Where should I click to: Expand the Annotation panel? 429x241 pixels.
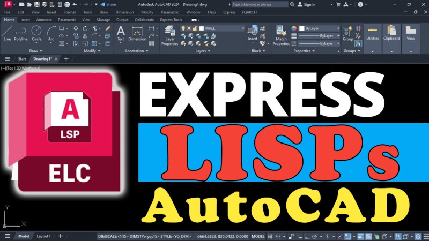pyautogui.click(x=136, y=51)
